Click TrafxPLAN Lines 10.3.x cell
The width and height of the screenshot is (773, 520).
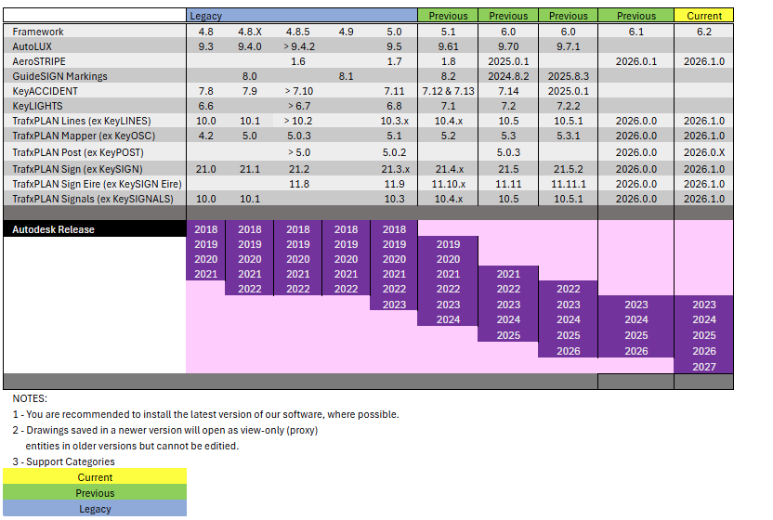click(x=394, y=121)
